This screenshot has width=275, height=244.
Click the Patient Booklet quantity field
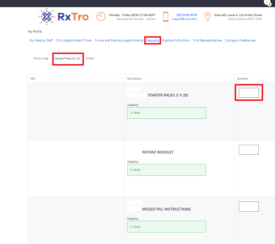coord(249,150)
